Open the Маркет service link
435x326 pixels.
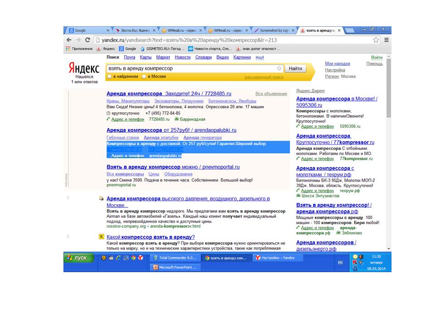[x=163, y=57]
